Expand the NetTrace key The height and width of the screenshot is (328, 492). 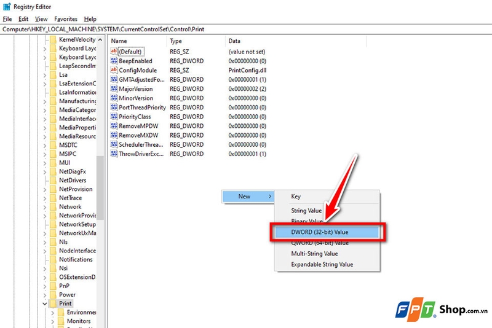click(x=44, y=198)
